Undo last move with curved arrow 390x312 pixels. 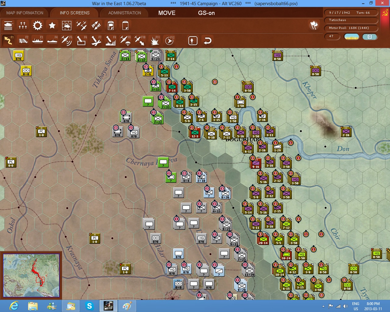pos(207,41)
